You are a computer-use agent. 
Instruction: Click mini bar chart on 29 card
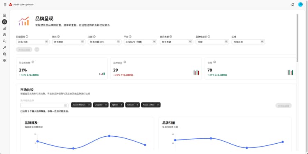click(196, 72)
